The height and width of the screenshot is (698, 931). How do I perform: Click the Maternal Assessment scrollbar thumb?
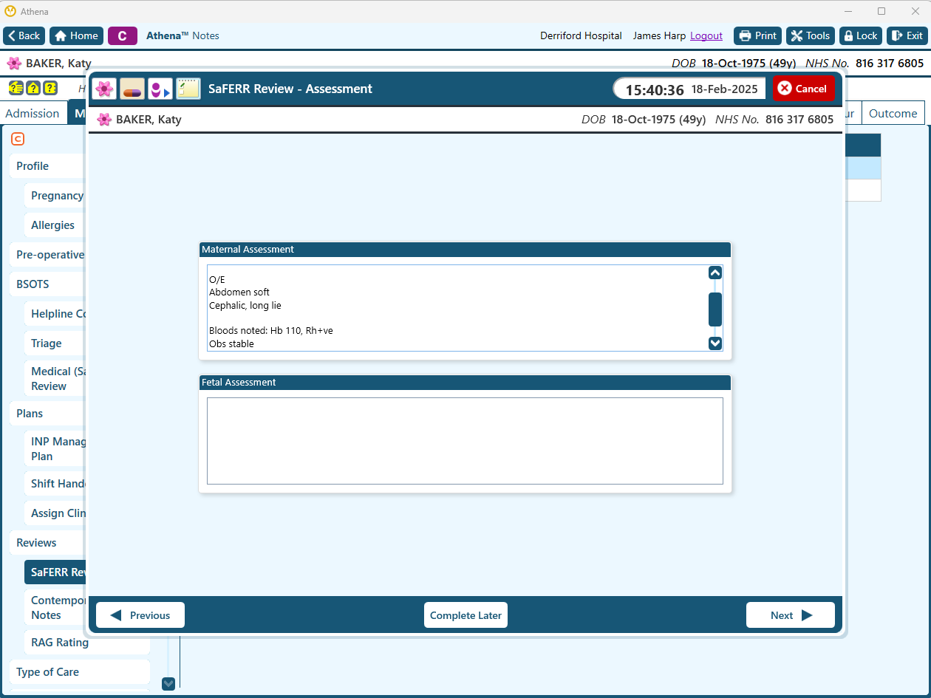[715, 309]
